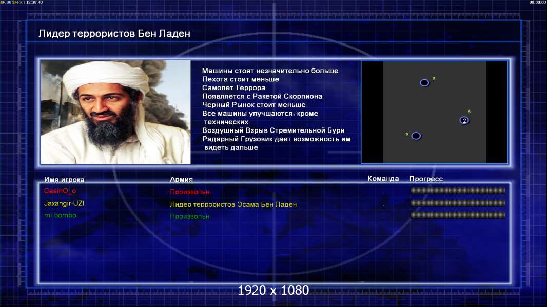
Task: Click the player name CasinO_o
Action: pos(60,191)
